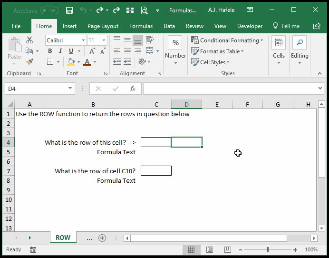This screenshot has width=329, height=258.
Task: Click the Copy icon in Clipboard group
Action: click(x=29, y=51)
